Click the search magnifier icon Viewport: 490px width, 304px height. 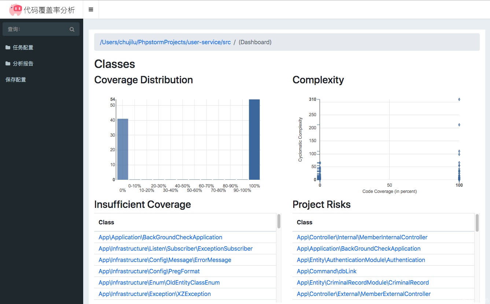click(72, 29)
